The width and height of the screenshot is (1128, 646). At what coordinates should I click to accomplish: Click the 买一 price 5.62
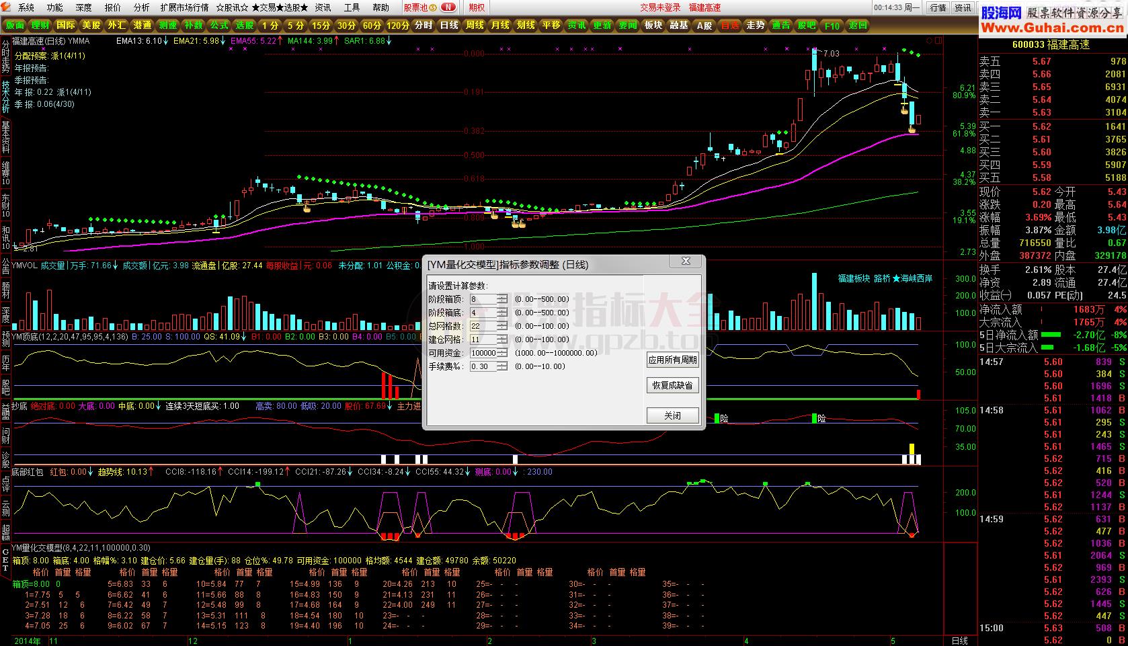(1042, 126)
